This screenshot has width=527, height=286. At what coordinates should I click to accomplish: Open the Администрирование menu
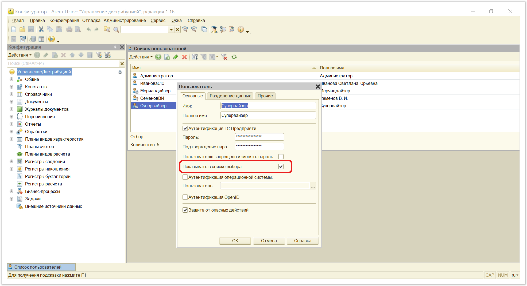pos(125,20)
